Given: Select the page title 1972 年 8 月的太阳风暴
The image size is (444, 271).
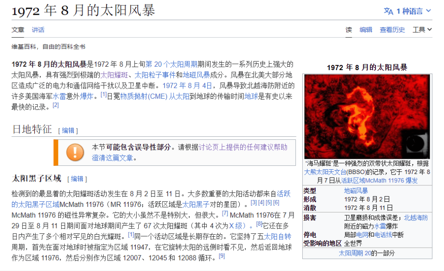Looking at the screenshot, I should [83, 10].
